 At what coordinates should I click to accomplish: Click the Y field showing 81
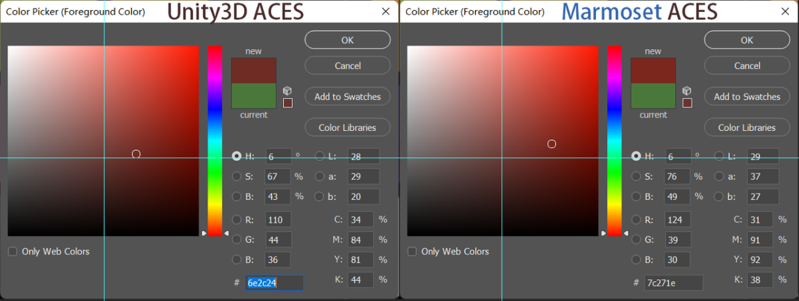[360, 260]
